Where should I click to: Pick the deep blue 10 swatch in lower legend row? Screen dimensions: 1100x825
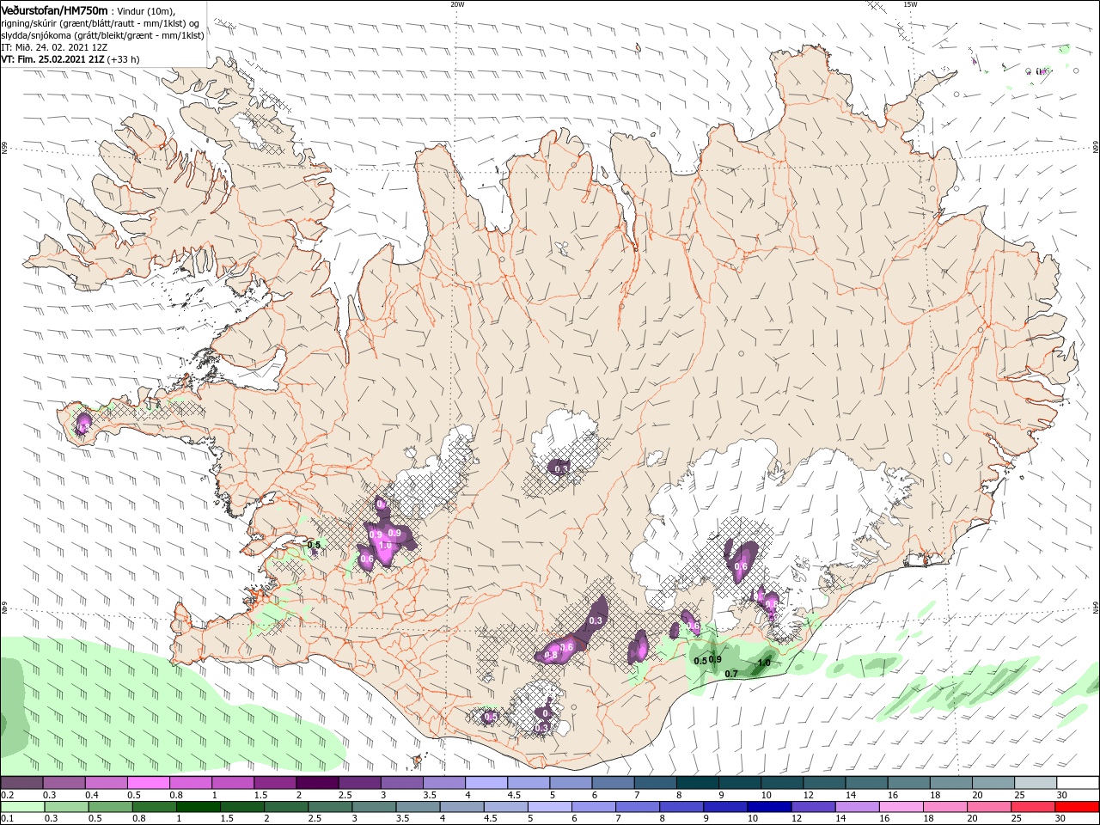click(770, 807)
